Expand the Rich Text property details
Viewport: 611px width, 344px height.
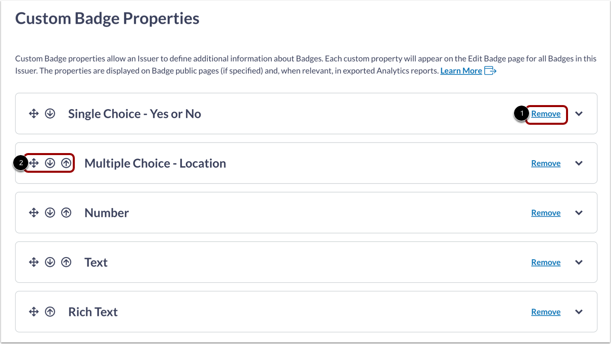pos(579,311)
